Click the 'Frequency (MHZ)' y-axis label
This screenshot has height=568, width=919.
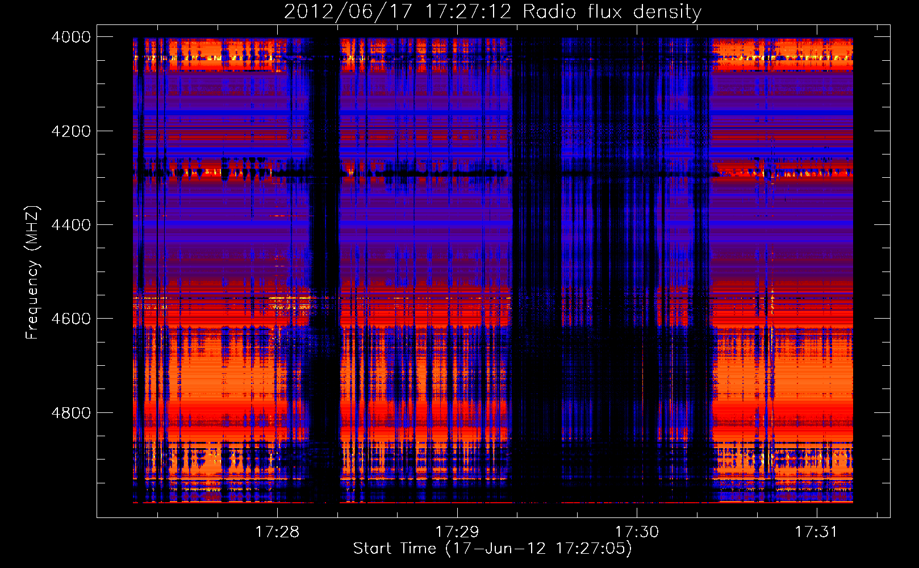32,273
